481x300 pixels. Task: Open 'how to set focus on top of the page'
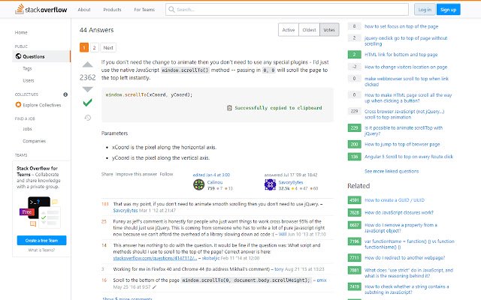coord(401,26)
